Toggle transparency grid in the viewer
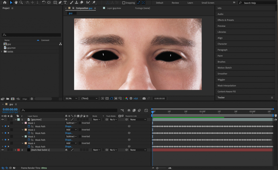This screenshot has height=170, width=278. (x=107, y=98)
